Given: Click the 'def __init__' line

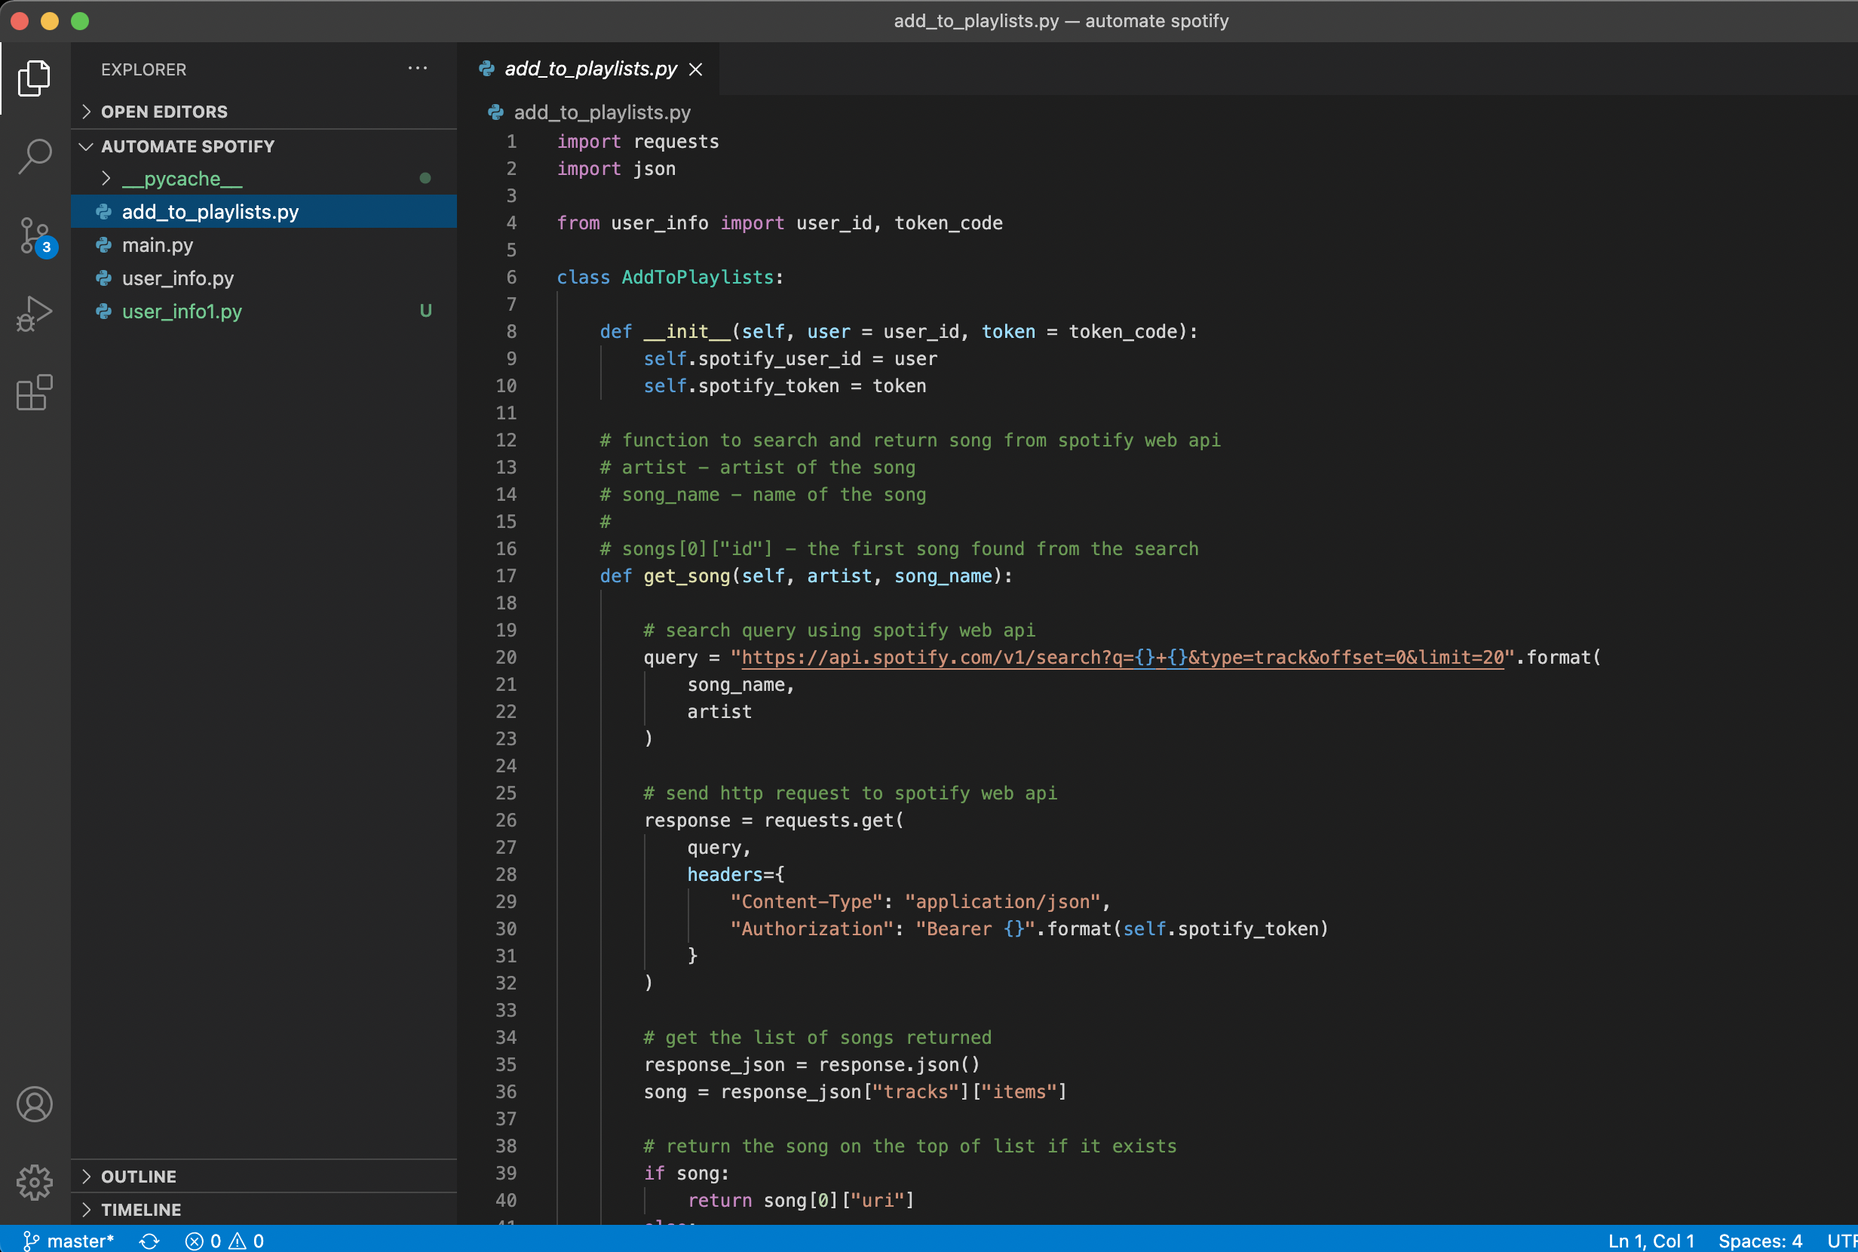Looking at the screenshot, I should [x=899, y=331].
